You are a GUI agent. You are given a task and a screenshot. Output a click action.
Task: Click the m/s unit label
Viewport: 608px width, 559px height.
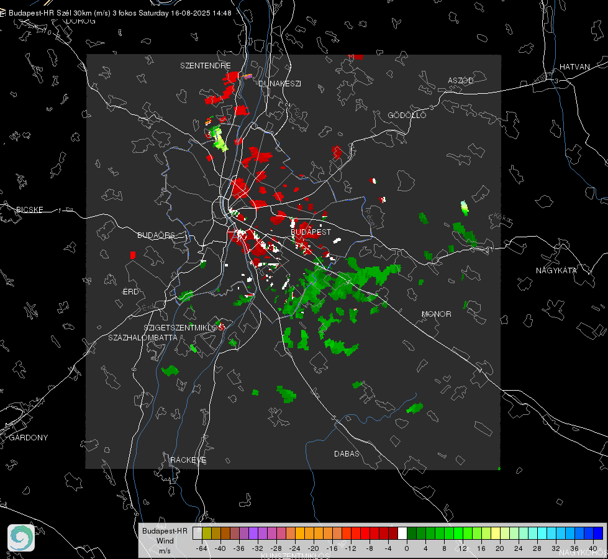[x=165, y=551]
